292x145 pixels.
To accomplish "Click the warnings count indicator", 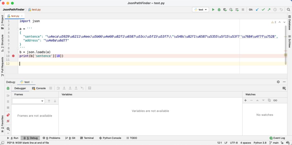I will [x=274, y=22].
